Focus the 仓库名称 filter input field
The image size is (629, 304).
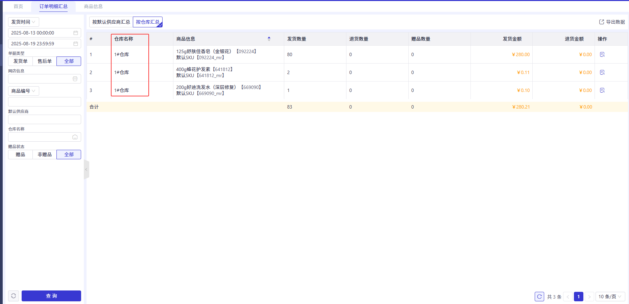[45, 137]
